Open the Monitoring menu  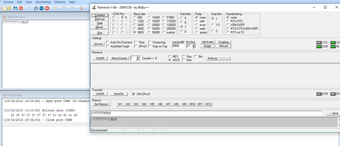point(43,2)
